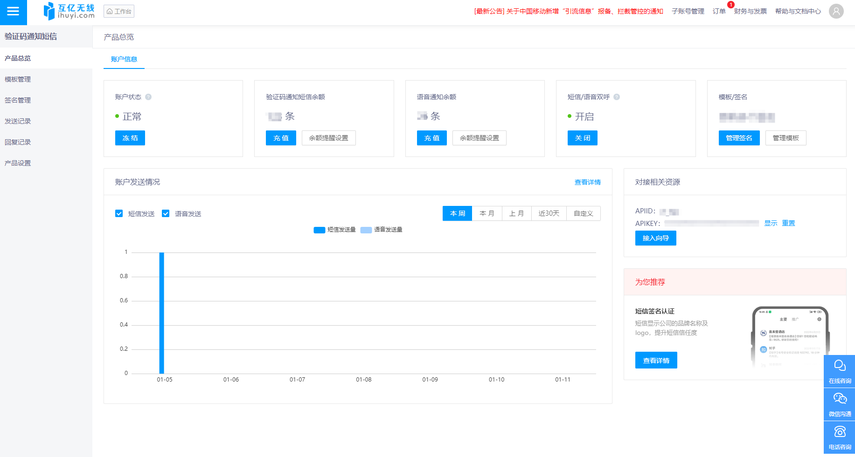Open the 最新公告 announcement link

click(x=569, y=11)
